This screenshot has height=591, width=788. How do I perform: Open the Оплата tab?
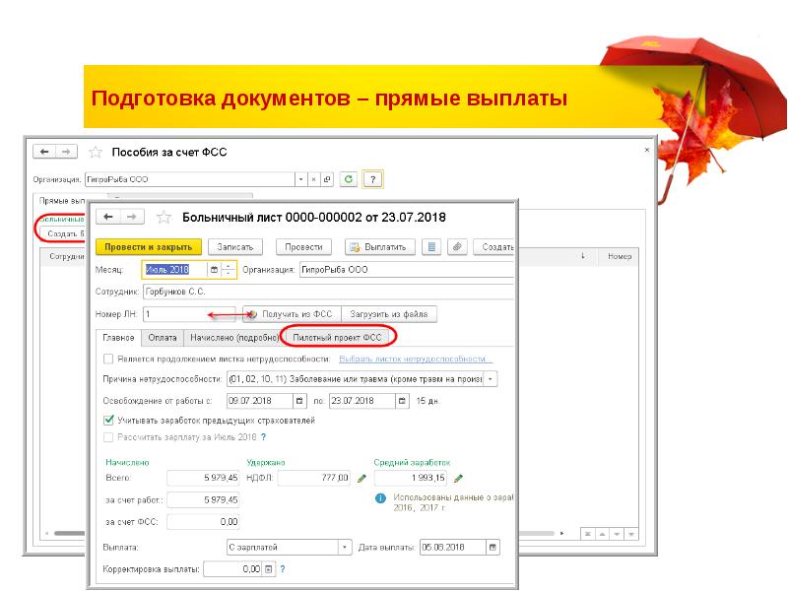tap(163, 337)
